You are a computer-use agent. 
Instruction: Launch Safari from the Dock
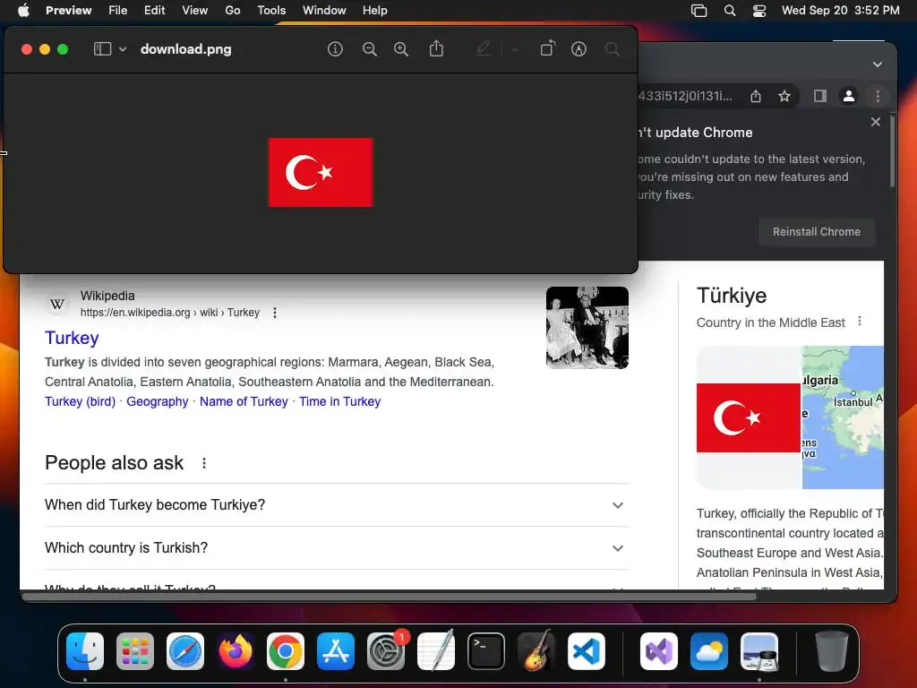185,650
